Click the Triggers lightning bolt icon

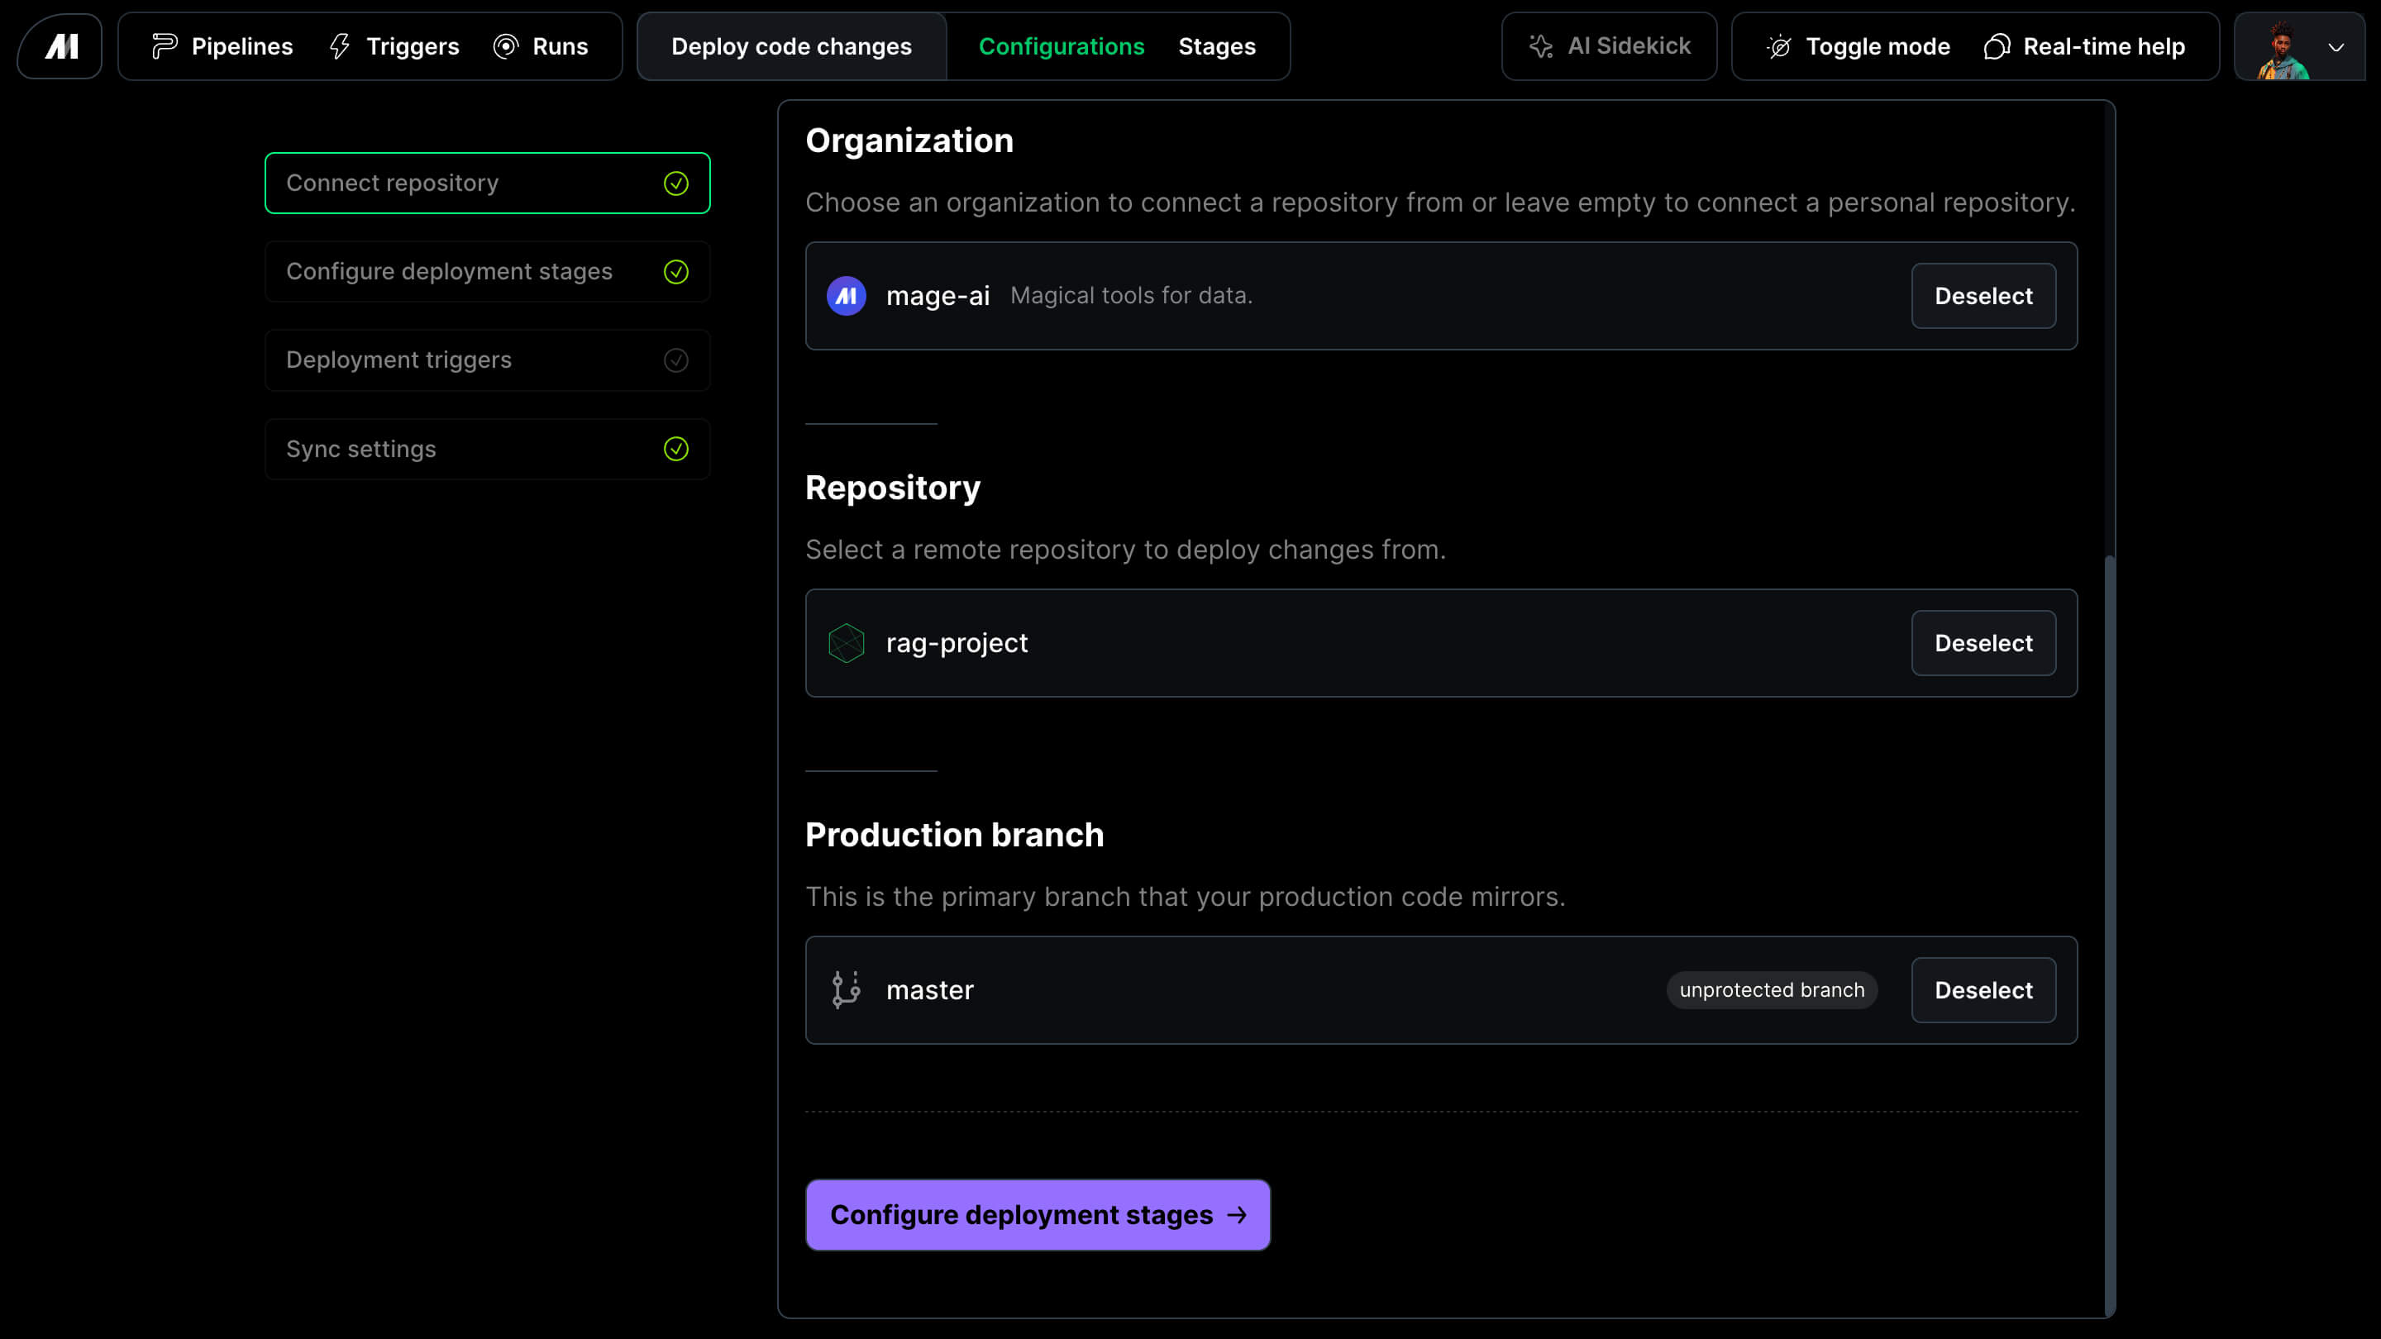[x=340, y=46]
